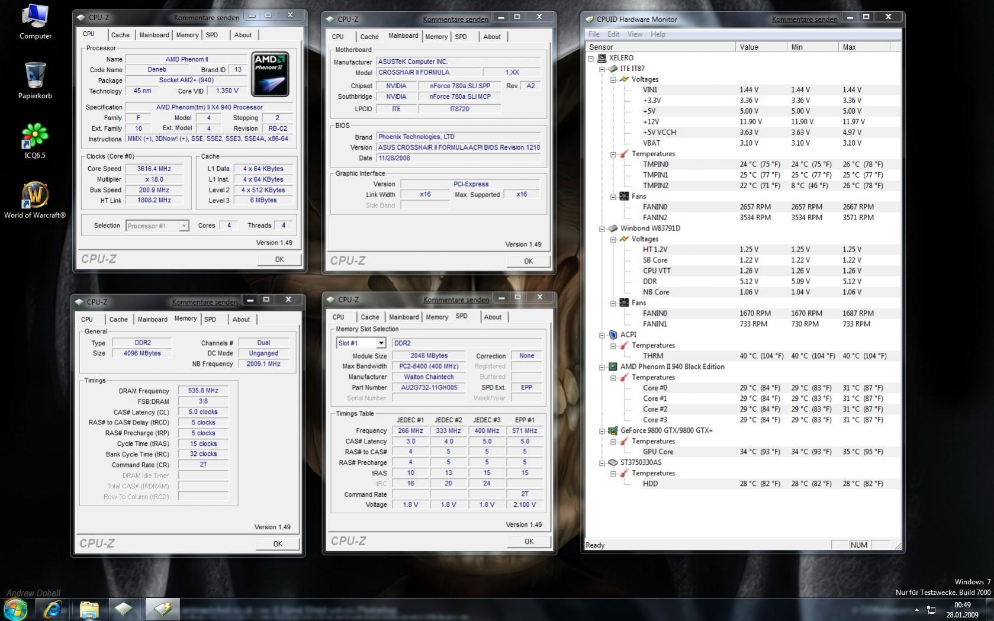The image size is (994, 621).
Task: Click the chip icon beside ITE IT87
Action: coord(613,69)
